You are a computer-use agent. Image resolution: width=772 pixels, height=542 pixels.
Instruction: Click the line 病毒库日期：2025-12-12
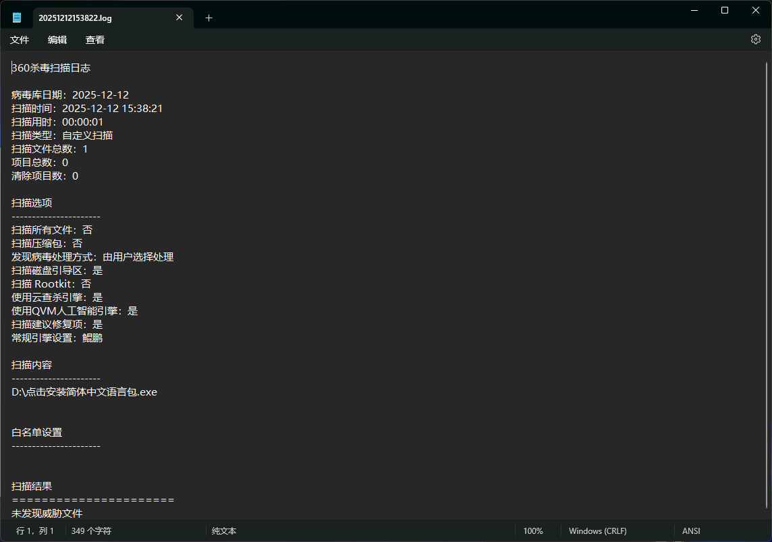point(70,95)
